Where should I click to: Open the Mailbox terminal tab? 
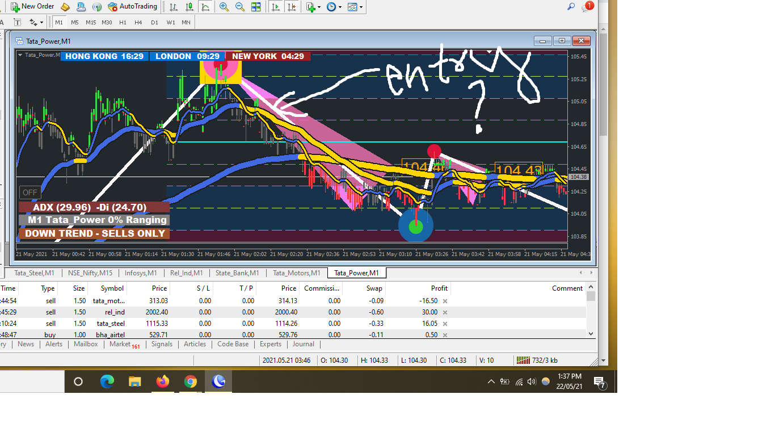click(x=86, y=344)
